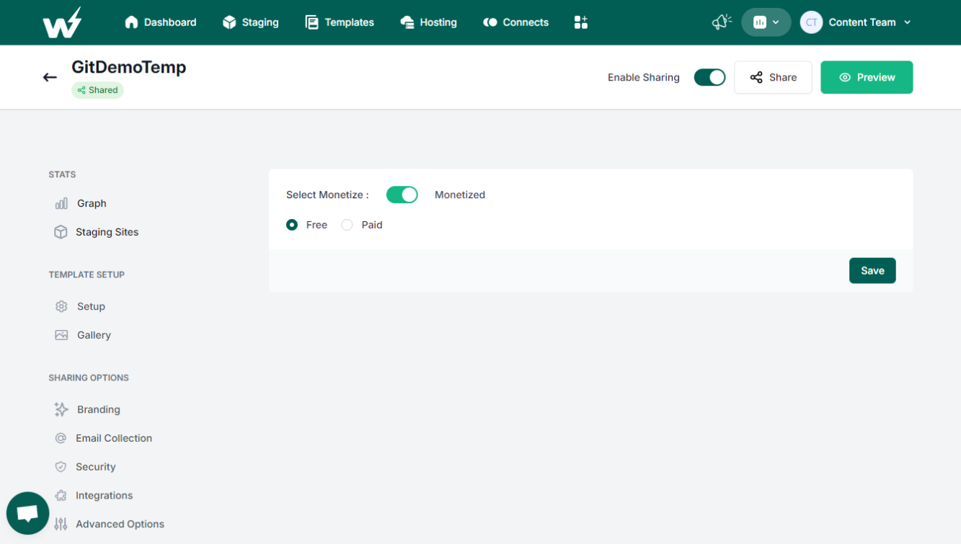This screenshot has height=544, width=961.
Task: Toggle the Enable Sharing switch
Action: pyautogui.click(x=709, y=77)
